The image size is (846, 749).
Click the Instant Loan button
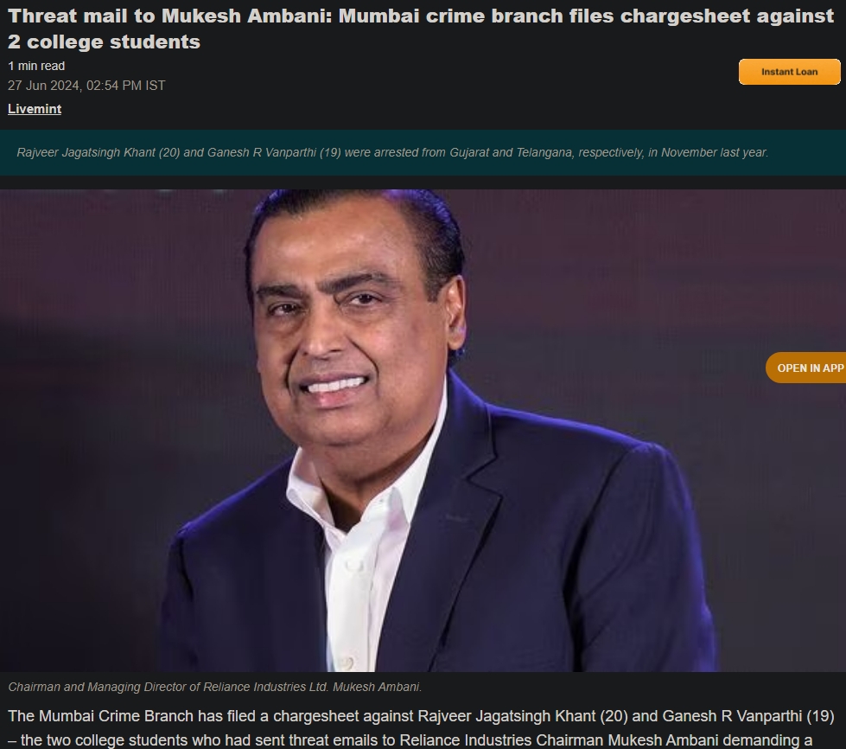coord(789,72)
